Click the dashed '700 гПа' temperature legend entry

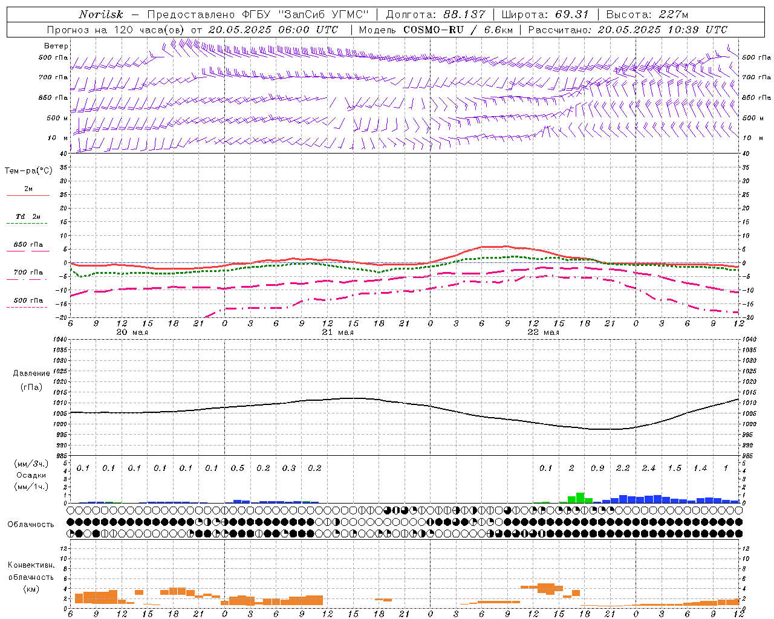pyautogui.click(x=28, y=273)
